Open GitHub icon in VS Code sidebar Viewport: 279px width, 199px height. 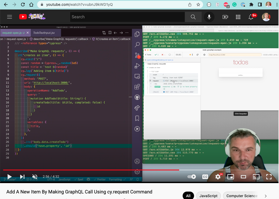point(137,97)
